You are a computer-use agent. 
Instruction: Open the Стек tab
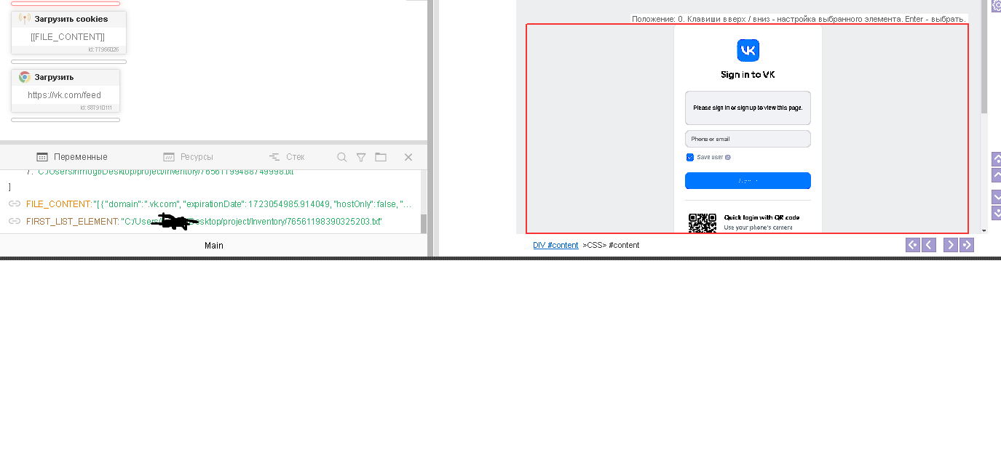point(287,157)
